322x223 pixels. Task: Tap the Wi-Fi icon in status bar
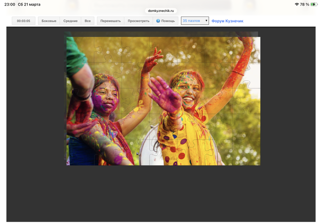point(296,4)
